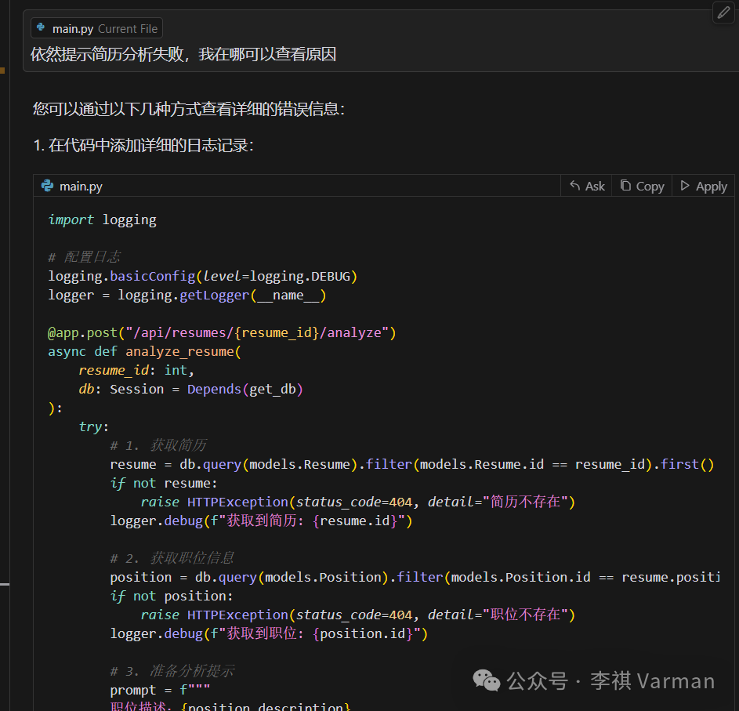Image resolution: width=739 pixels, height=711 pixels.
Task: Click the logging.basicConfig line
Action: click(x=203, y=276)
